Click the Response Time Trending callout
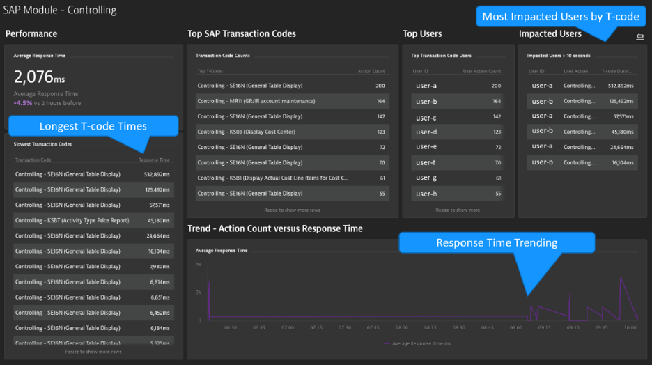 click(x=497, y=242)
